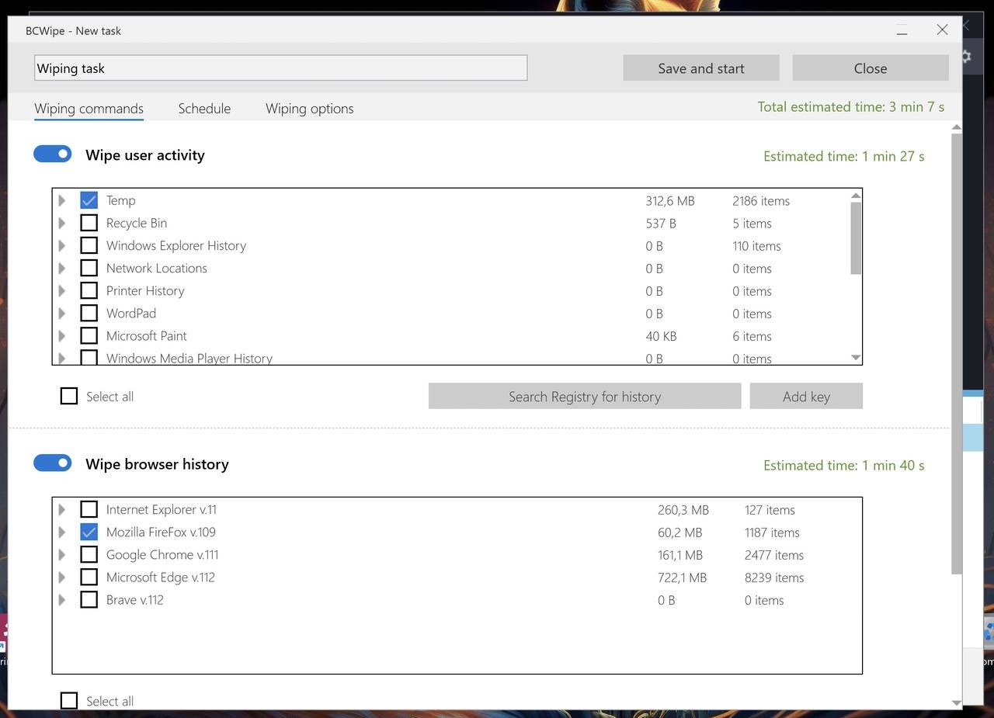Enable the Google Chrome v.111 checkbox

[x=89, y=554]
